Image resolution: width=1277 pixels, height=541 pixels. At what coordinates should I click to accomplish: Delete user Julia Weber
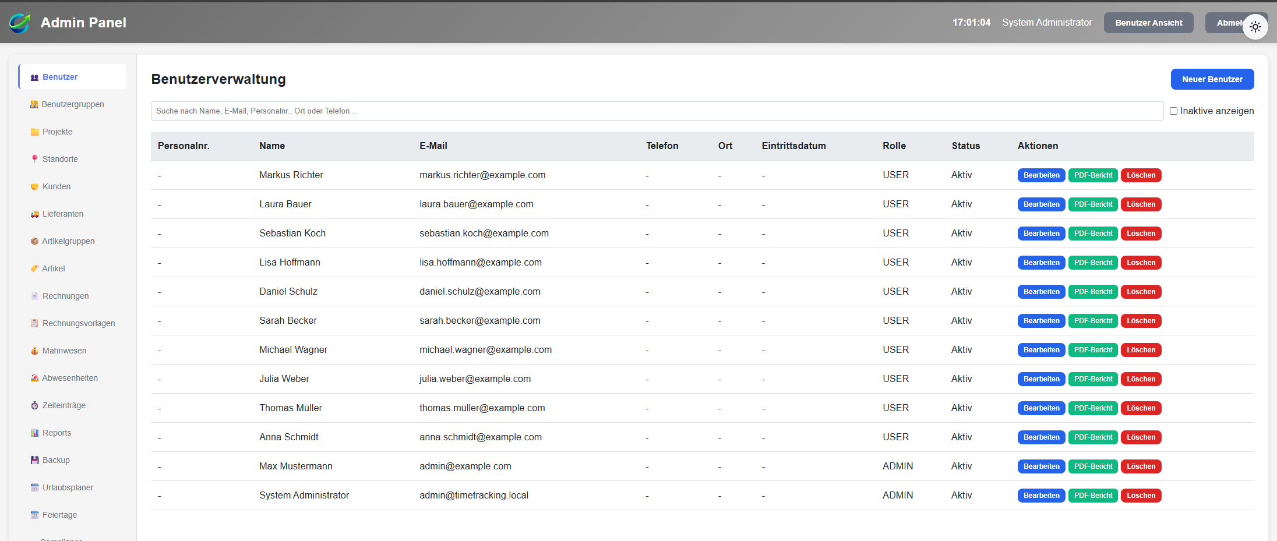coord(1140,379)
